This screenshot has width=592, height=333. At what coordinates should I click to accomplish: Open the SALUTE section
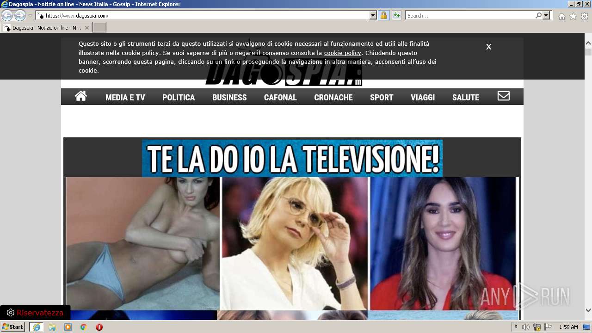click(x=466, y=98)
